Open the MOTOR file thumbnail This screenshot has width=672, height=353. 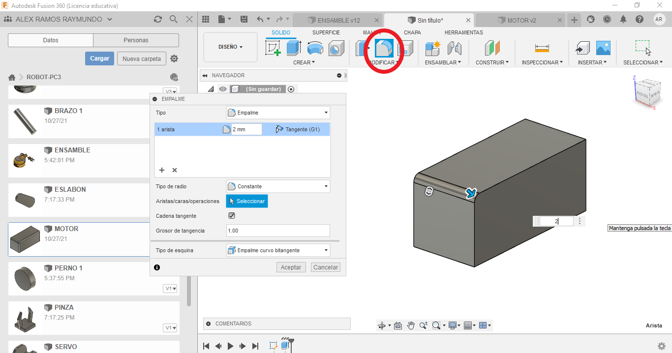tap(25, 239)
